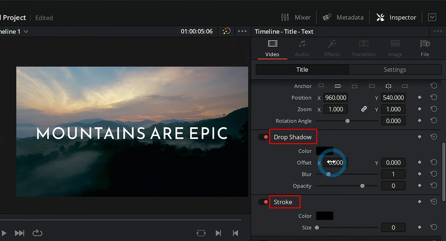The width and height of the screenshot is (446, 241).
Task: Reset the Drop Shadow Opacity
Action: [x=434, y=186]
